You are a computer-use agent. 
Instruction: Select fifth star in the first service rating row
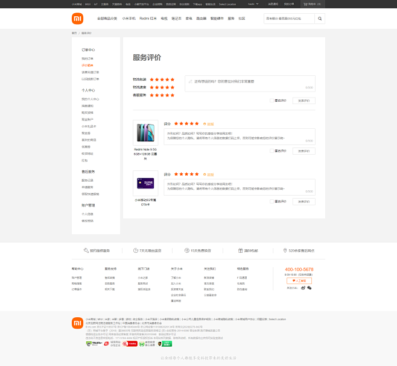click(173, 79)
